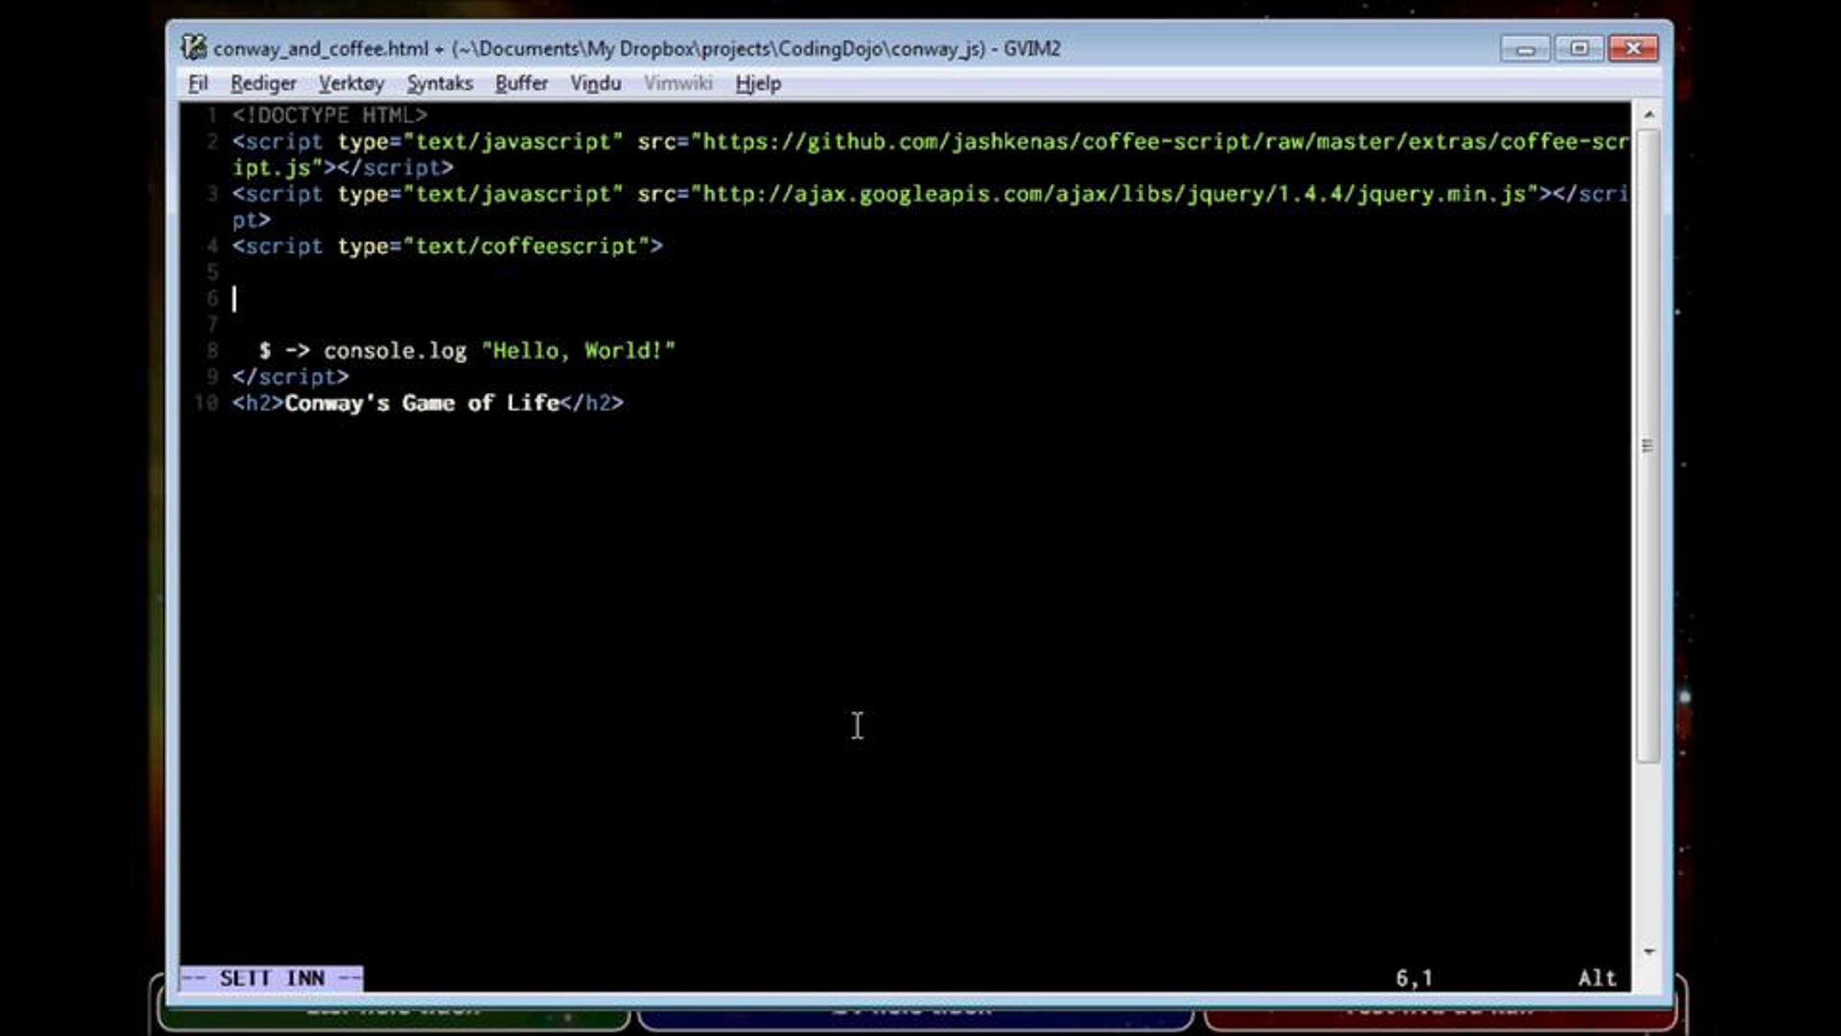
Task: Open the Syntaks menu
Action: click(x=440, y=83)
